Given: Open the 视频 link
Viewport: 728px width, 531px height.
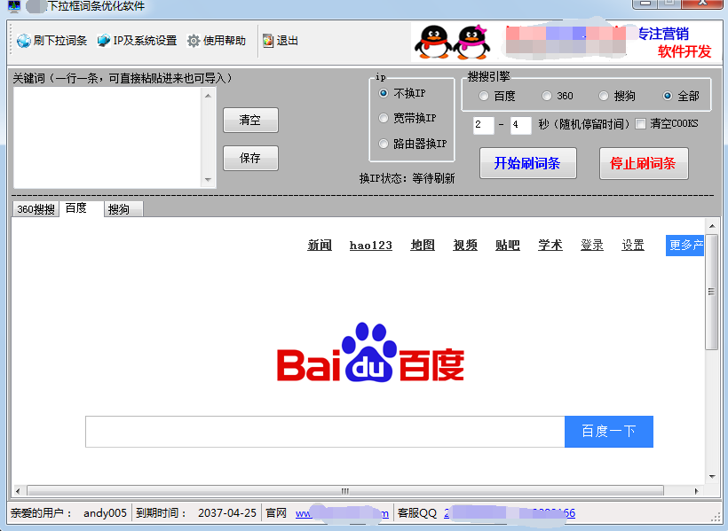Looking at the screenshot, I should 465,245.
